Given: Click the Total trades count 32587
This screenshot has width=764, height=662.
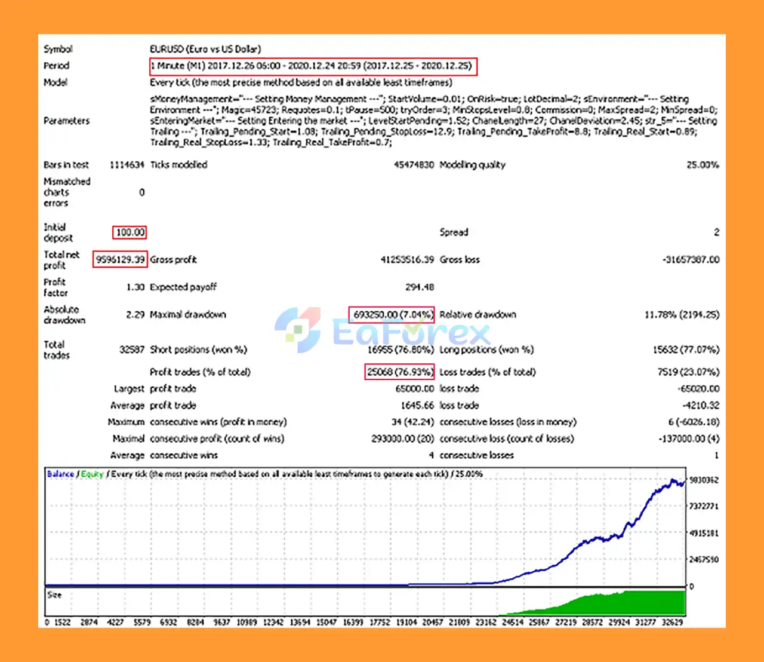Looking at the screenshot, I should click(131, 350).
